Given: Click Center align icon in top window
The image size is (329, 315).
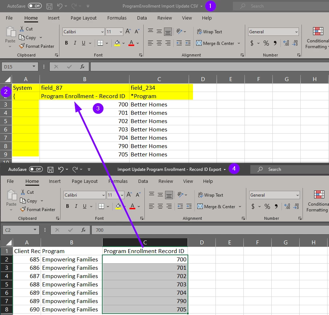Looking at the screenshot, I should point(159,43).
